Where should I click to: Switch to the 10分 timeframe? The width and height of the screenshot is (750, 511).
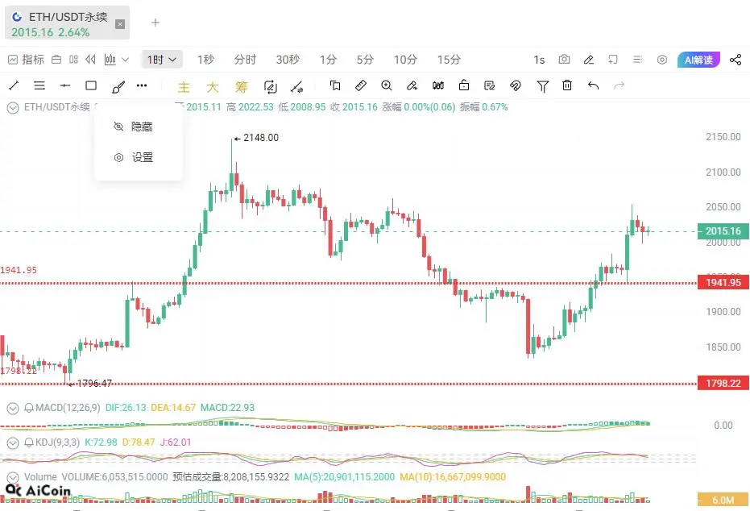click(406, 60)
